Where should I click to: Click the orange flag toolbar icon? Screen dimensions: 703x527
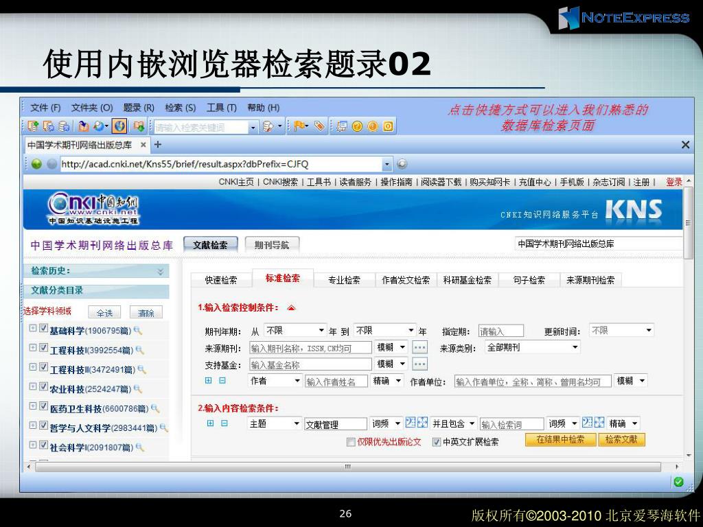tap(299, 126)
